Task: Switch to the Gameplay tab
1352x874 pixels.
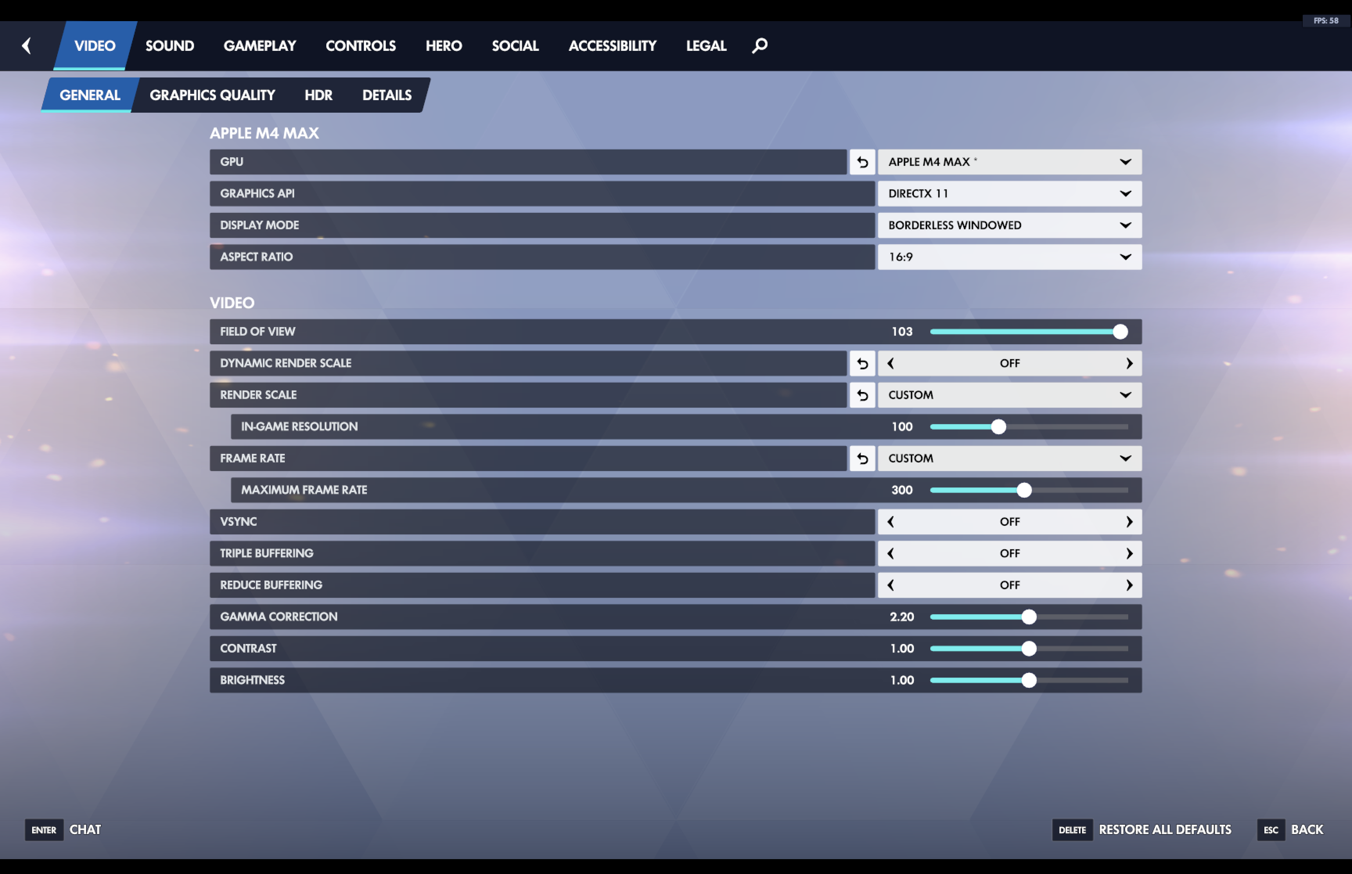Action: (x=260, y=46)
